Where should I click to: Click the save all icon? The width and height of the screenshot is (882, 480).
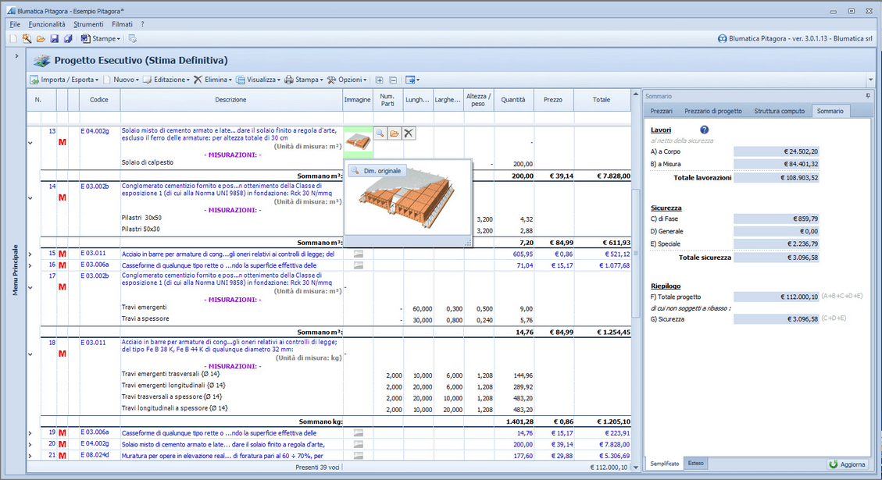(x=68, y=39)
